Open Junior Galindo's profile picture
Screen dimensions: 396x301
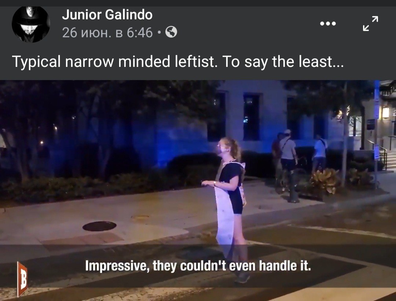coord(31,25)
